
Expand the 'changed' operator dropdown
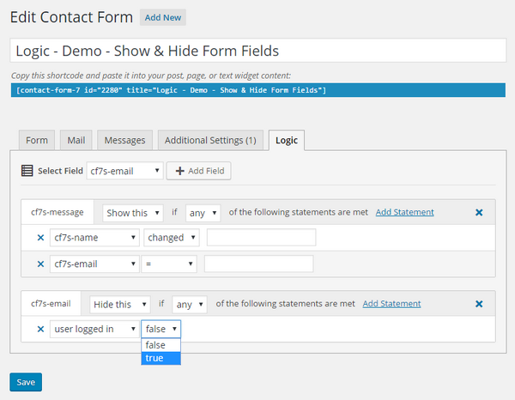(171, 238)
